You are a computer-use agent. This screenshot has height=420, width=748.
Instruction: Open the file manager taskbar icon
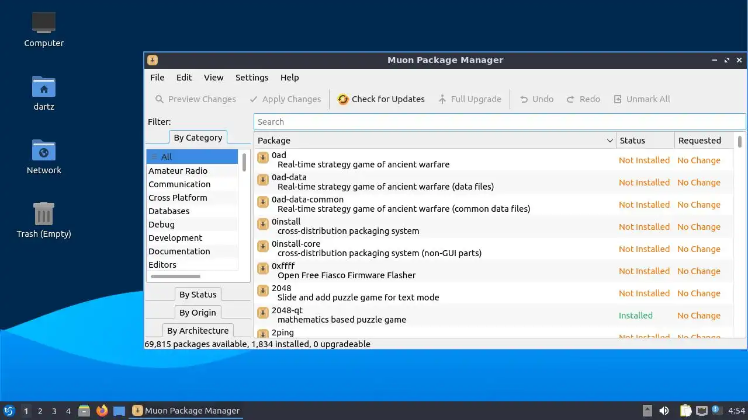[84, 411]
